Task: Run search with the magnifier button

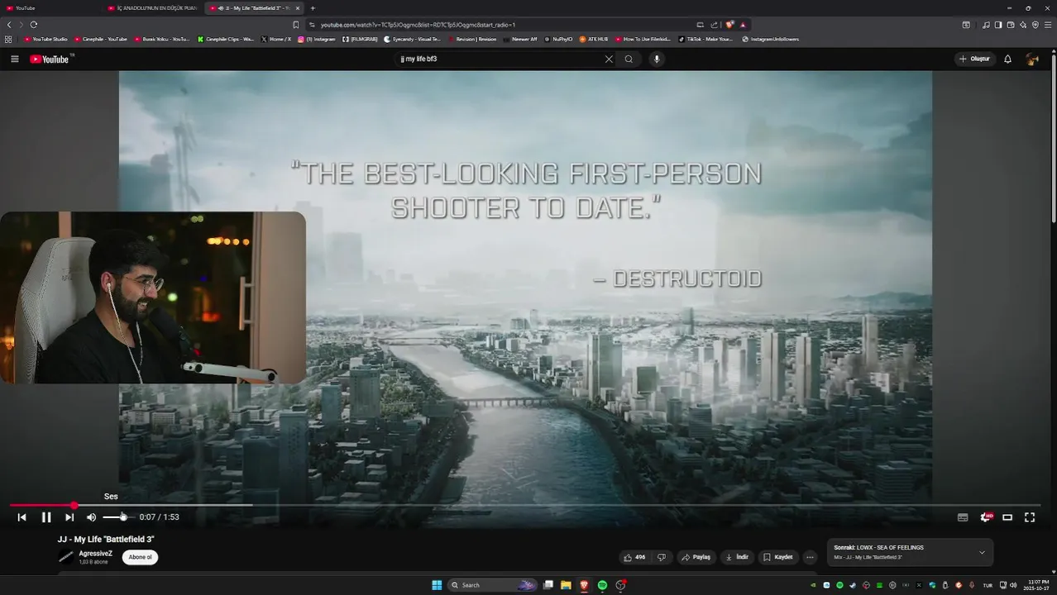Action: (629, 59)
